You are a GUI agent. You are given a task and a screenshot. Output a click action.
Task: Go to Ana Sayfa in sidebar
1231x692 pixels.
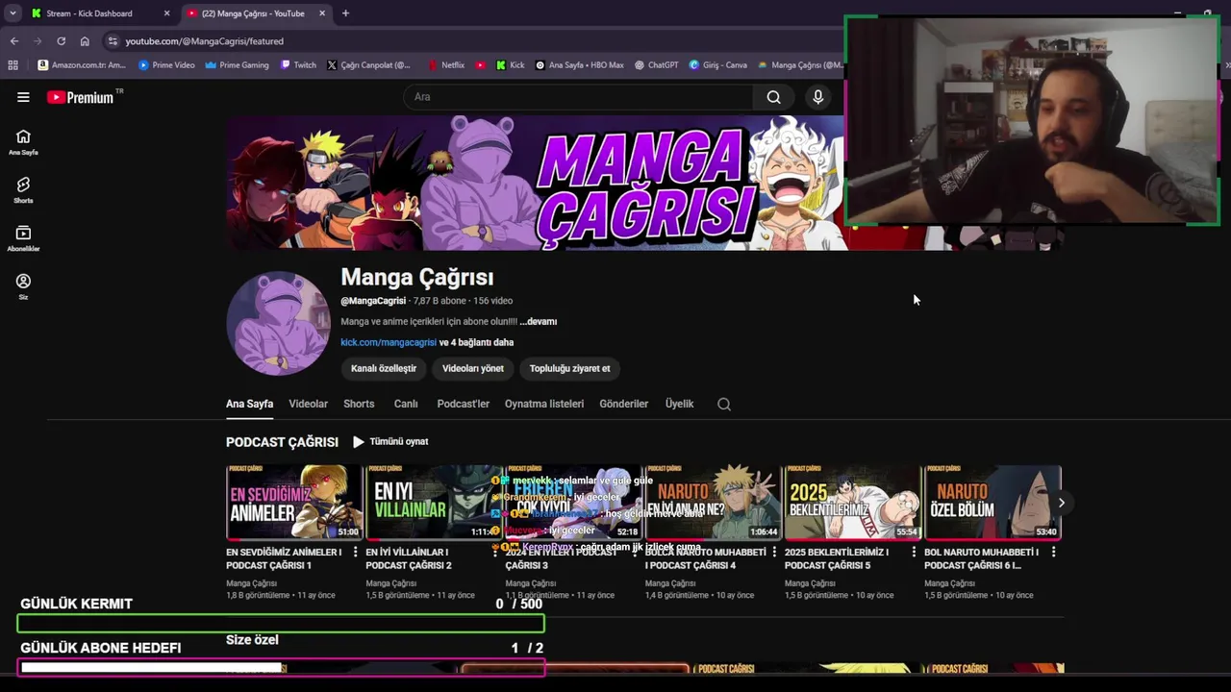pyautogui.click(x=23, y=142)
